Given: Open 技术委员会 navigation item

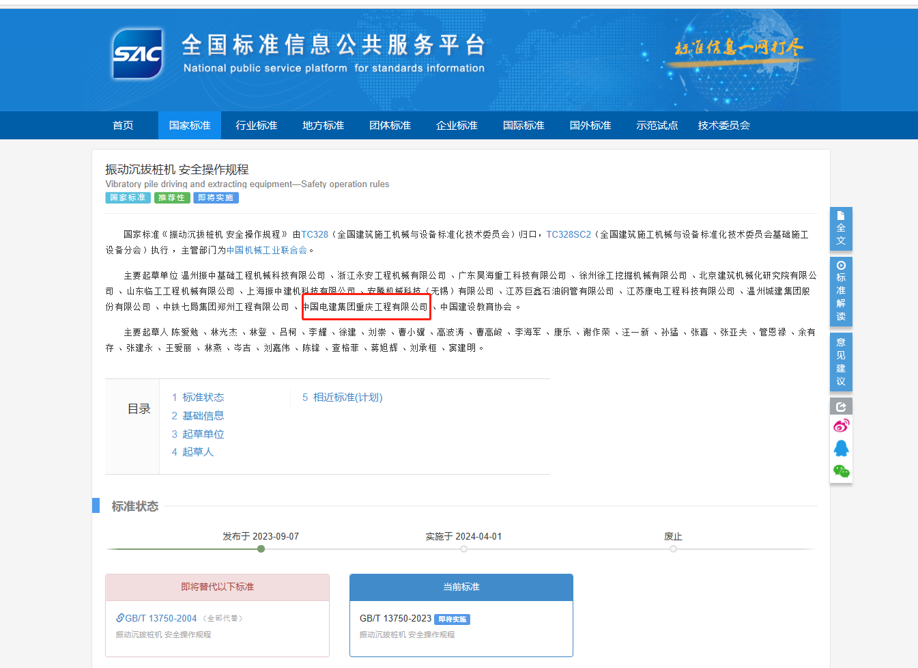Looking at the screenshot, I should [723, 126].
